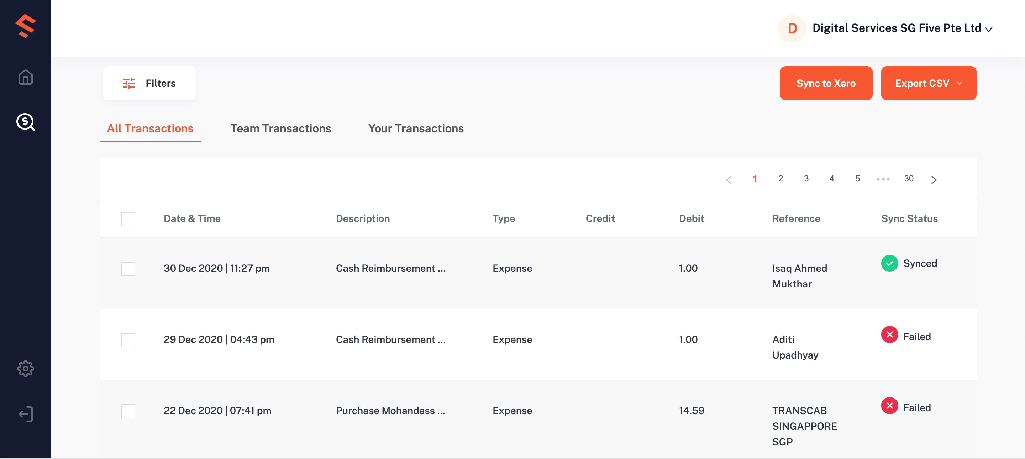This screenshot has height=459, width=1025.
Task: Toggle the checkbox on second transaction row
Action: click(129, 339)
